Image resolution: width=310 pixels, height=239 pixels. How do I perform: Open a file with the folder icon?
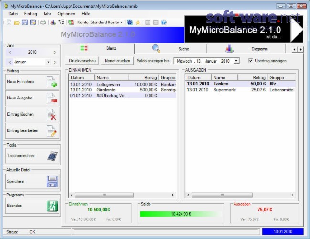pyautogui.click(x=17, y=22)
